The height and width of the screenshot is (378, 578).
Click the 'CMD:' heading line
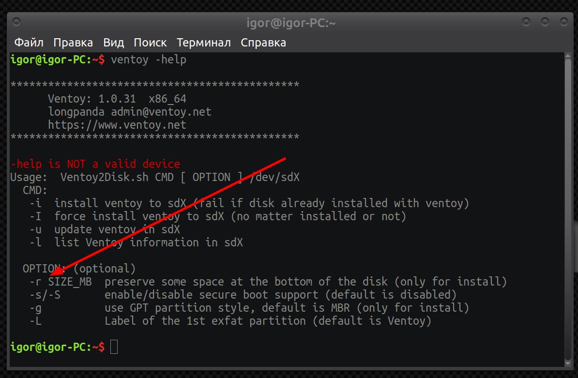click(35, 190)
